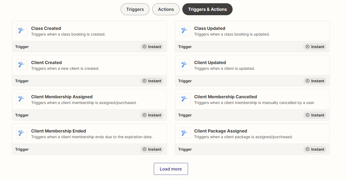Click the app icon on Client Membership Ended

[22, 133]
